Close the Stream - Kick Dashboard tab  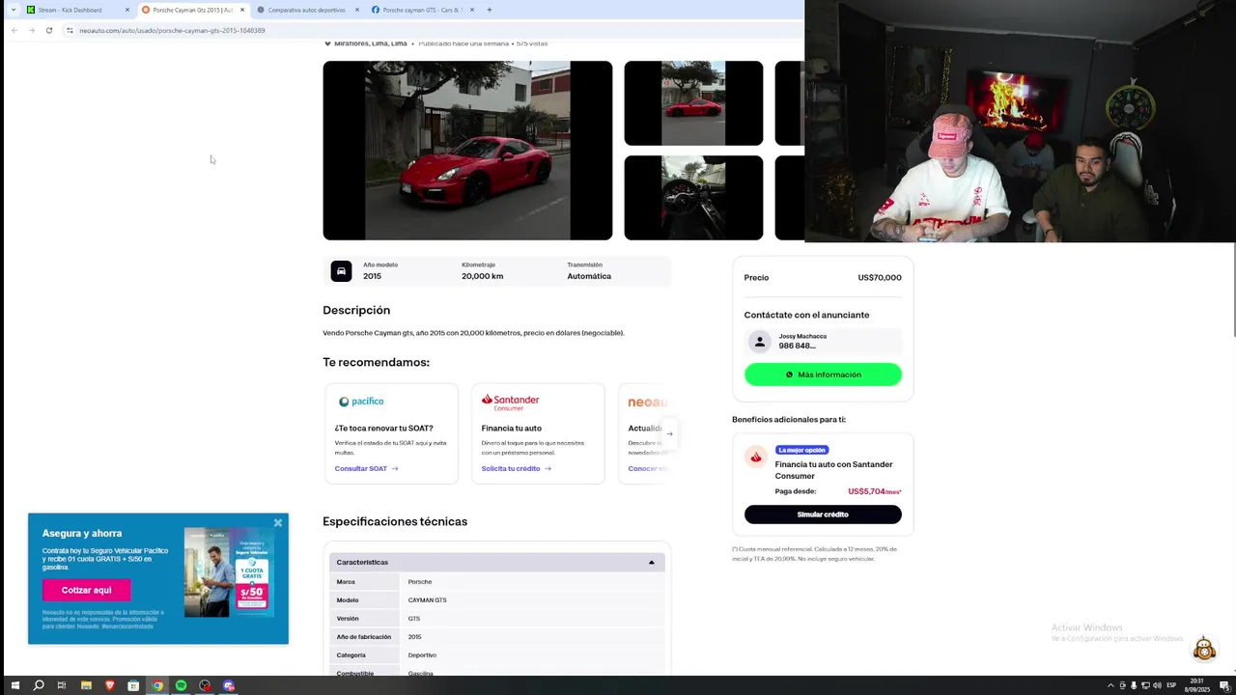[x=126, y=10]
